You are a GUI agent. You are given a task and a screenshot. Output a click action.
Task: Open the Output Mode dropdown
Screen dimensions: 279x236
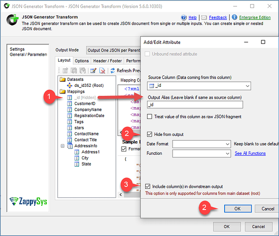tap(113, 50)
